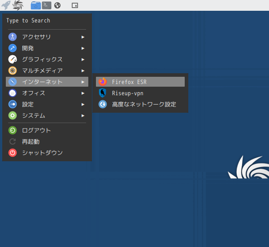Expand the マルチメディア submenu arrow

pyautogui.click(x=83, y=71)
